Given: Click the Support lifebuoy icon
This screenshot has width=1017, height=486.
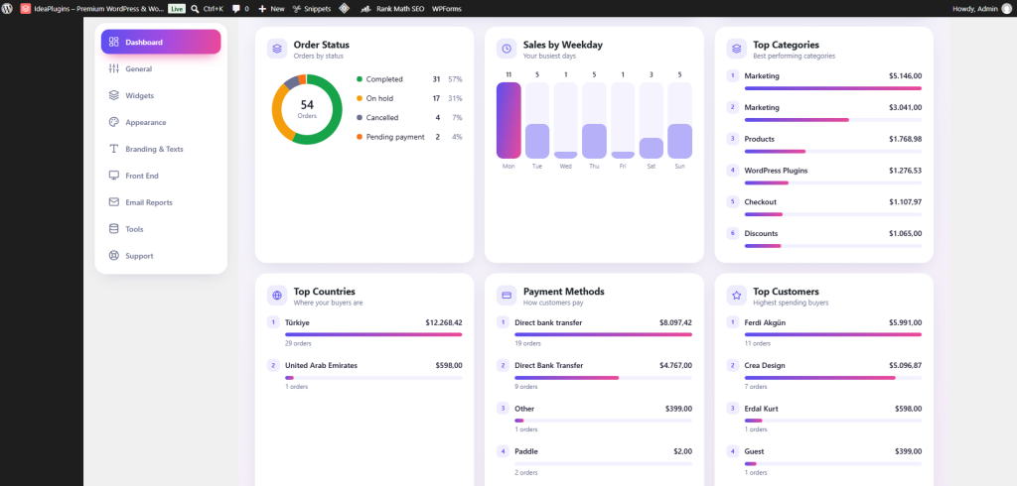Looking at the screenshot, I should pos(114,255).
